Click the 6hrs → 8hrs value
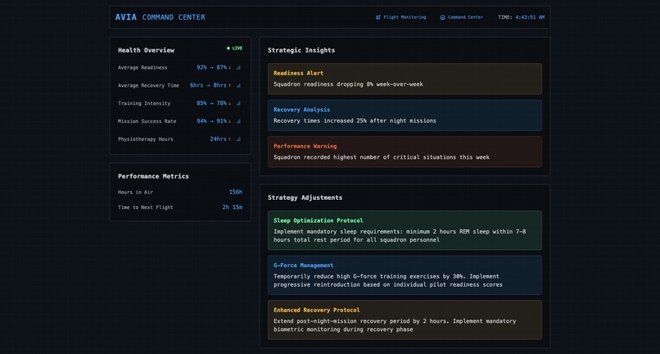 (x=208, y=85)
